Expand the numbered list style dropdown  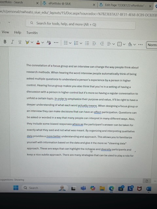coord(81,43)
